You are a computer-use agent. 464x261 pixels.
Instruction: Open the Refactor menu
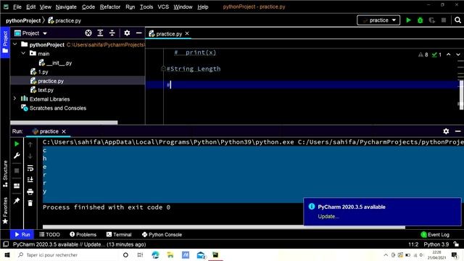coord(110,7)
